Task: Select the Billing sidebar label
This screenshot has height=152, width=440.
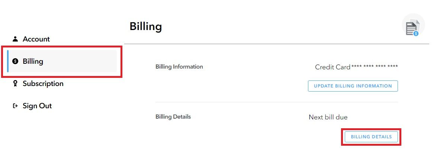Action: pyautogui.click(x=33, y=61)
